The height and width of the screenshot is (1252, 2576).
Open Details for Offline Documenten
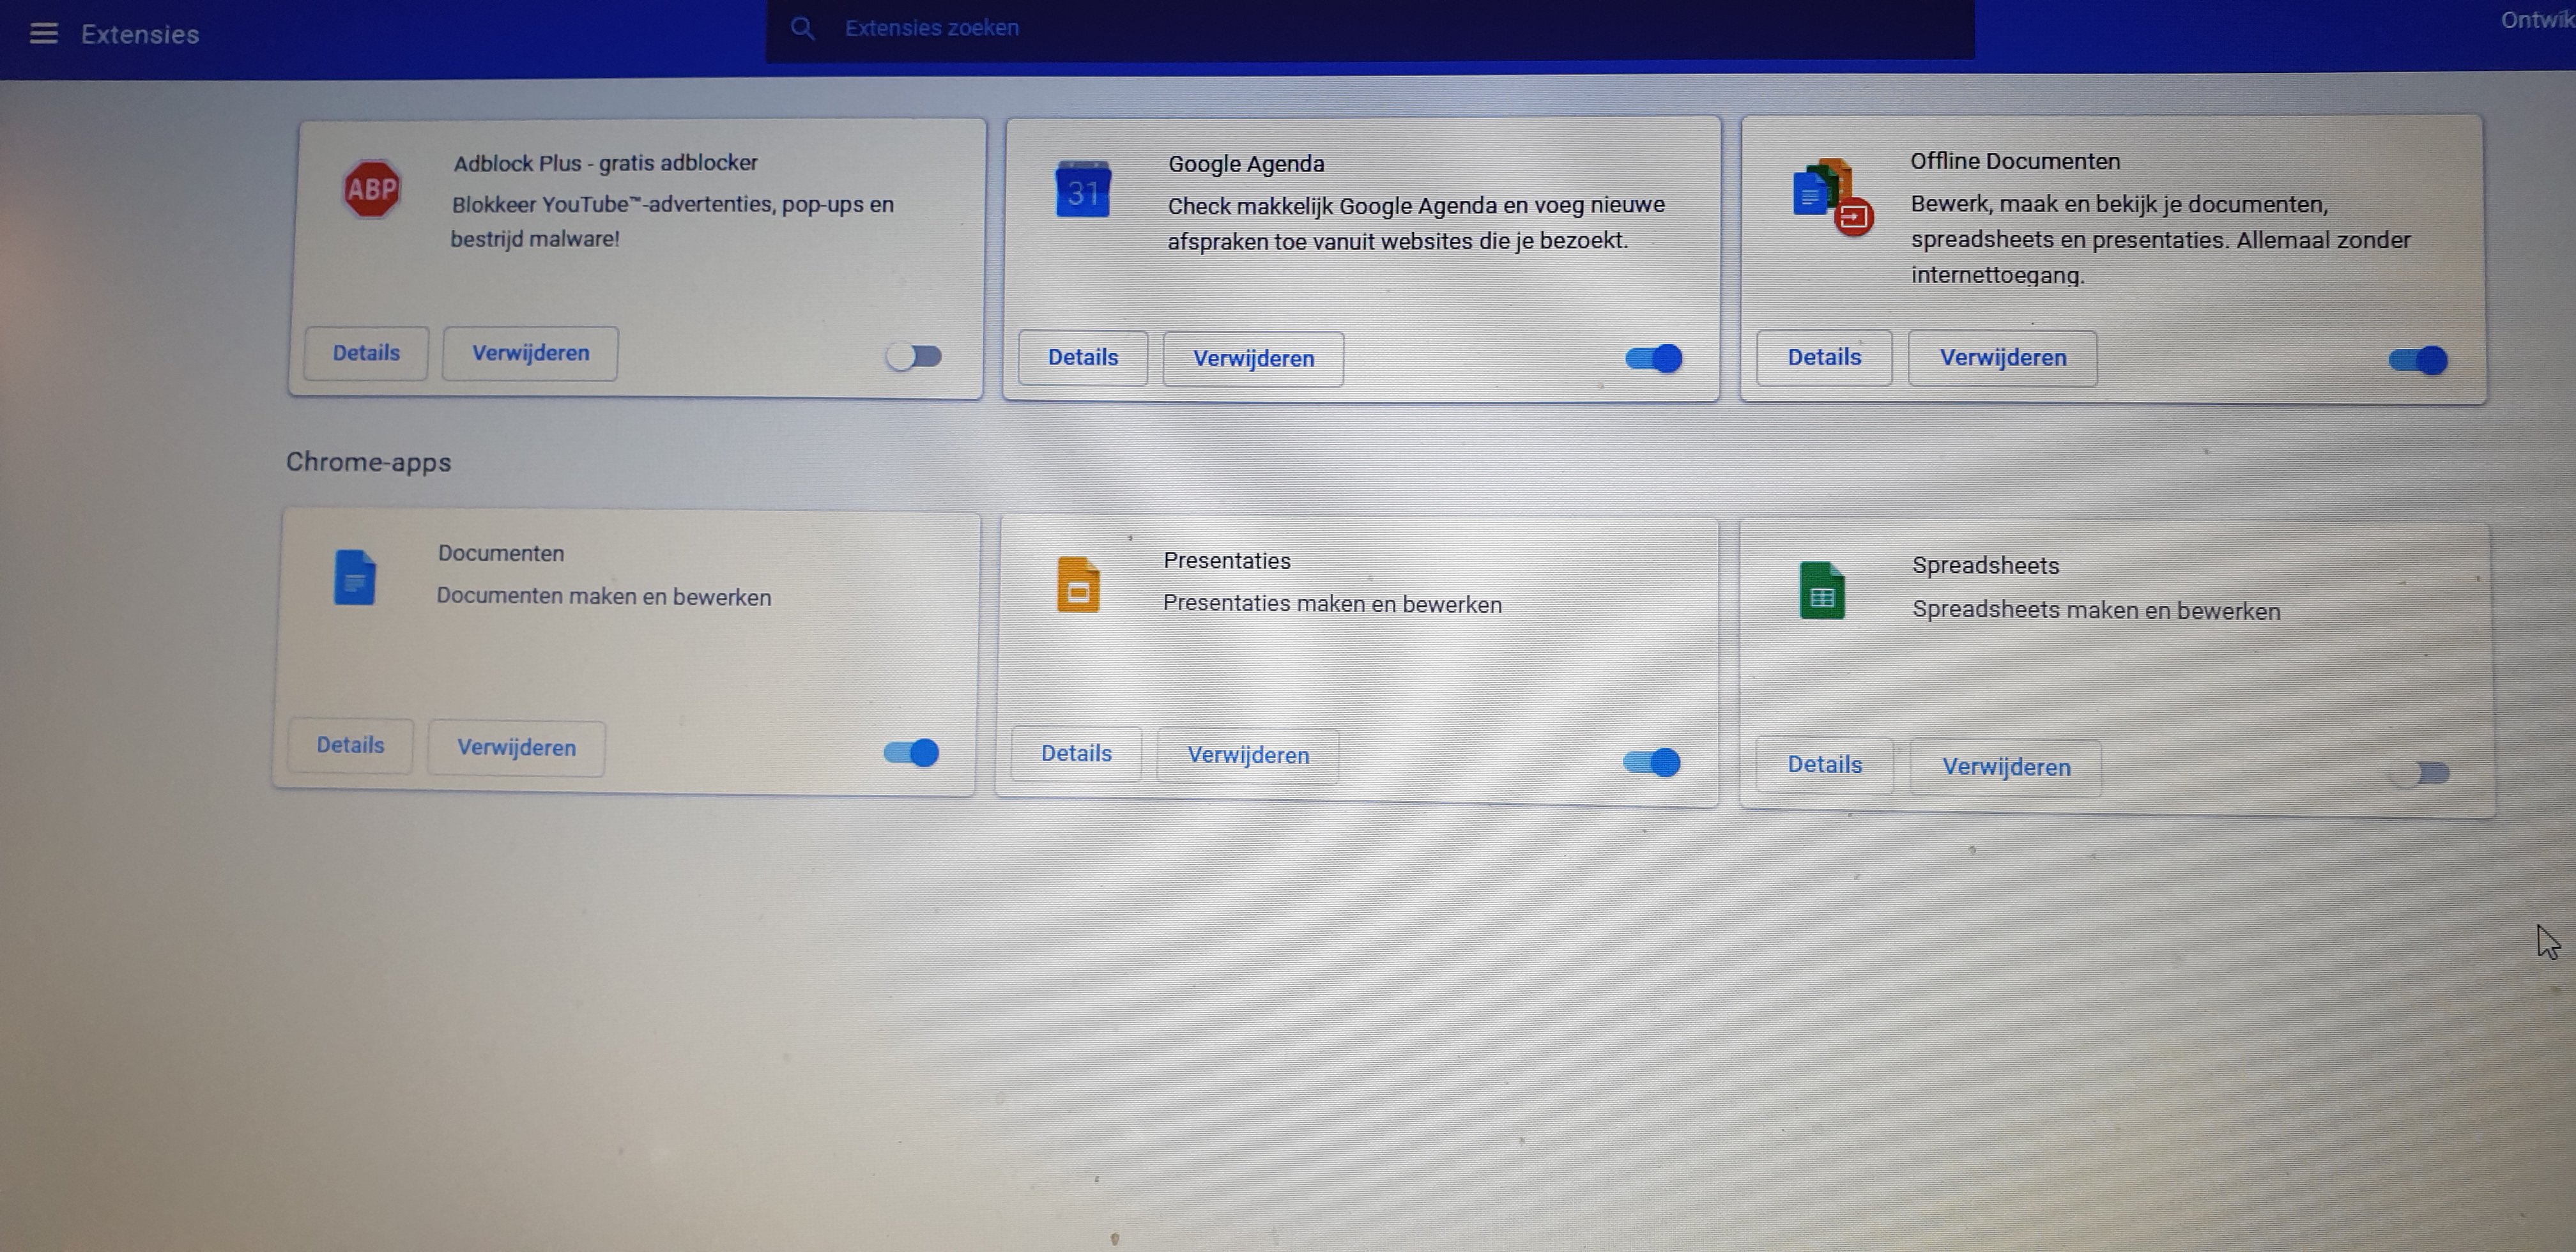[x=1824, y=357]
